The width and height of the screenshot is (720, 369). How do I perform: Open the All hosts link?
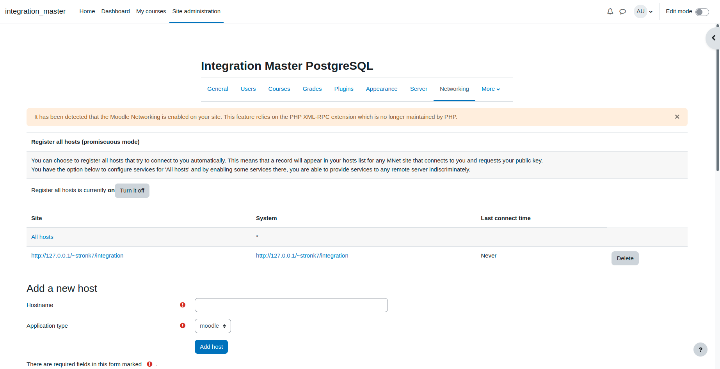click(x=42, y=237)
